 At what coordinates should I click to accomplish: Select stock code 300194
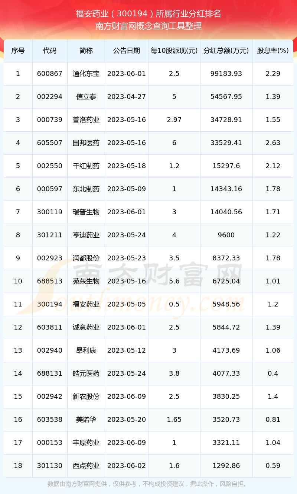[50, 304]
